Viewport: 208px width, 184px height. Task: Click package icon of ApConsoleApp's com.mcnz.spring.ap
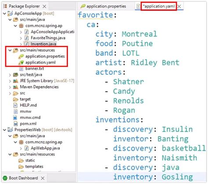tap(21, 26)
